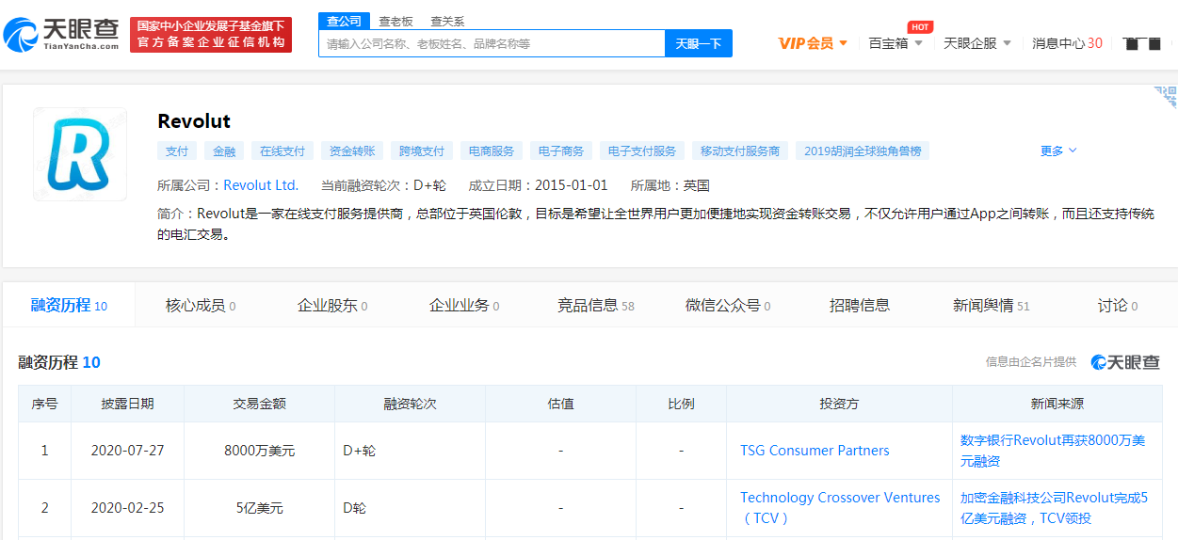Switch to the 融资历程 tab
Screen dimensions: 1178x540
(x=69, y=305)
